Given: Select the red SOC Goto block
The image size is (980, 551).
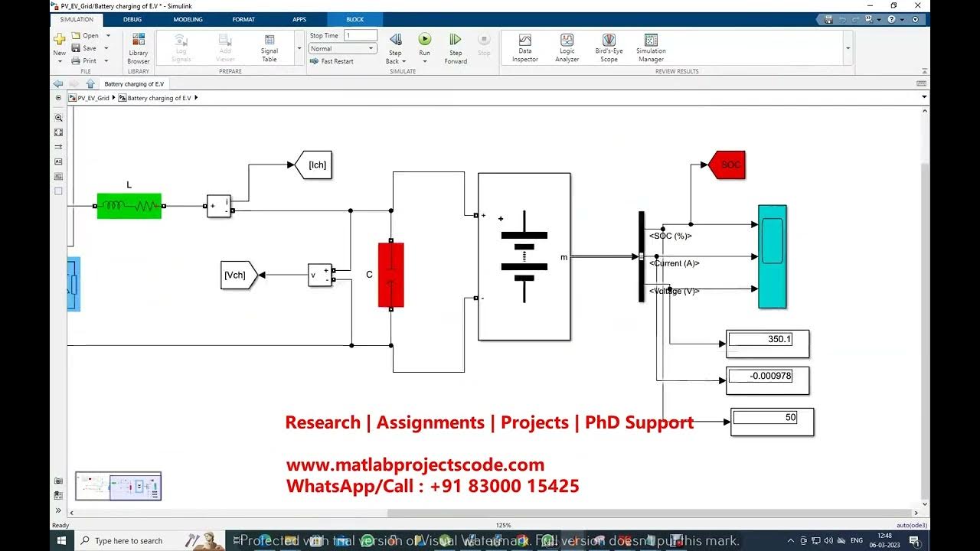Looking at the screenshot, I should point(727,165).
